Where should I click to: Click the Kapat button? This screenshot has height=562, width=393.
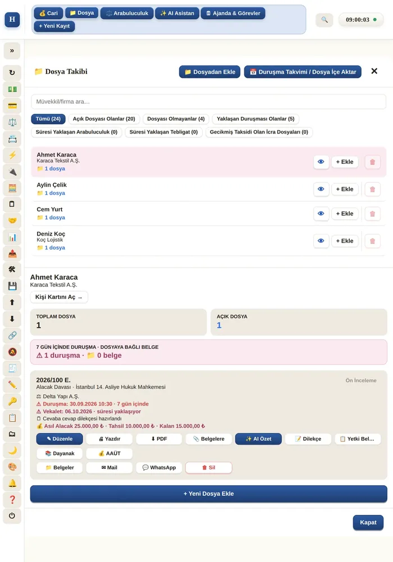coord(368,523)
